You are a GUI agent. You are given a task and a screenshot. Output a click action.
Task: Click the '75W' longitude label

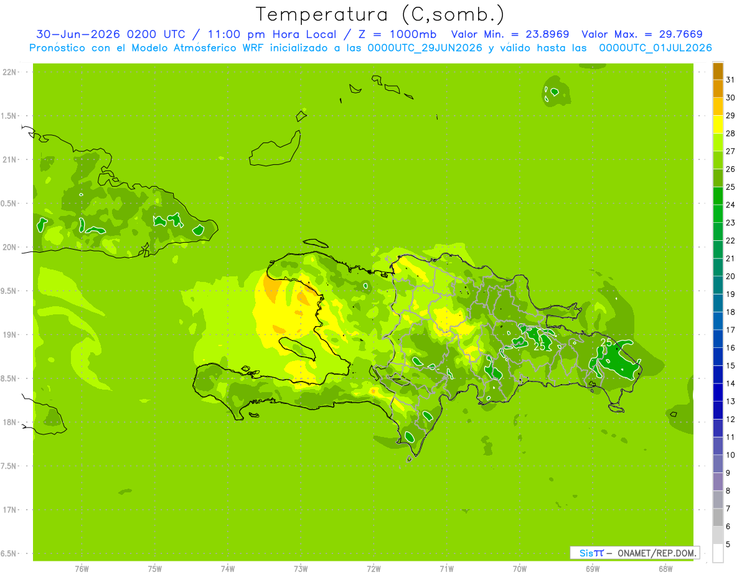[x=155, y=569]
